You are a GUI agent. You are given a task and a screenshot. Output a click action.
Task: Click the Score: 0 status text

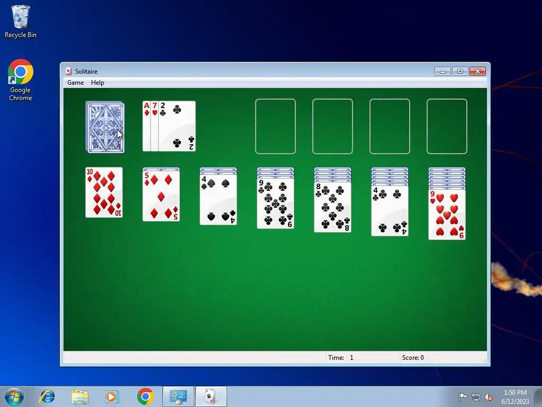[413, 358]
